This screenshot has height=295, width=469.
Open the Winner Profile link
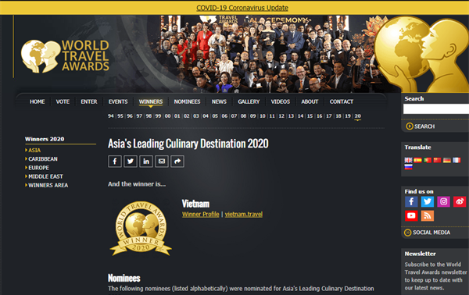[x=201, y=215]
